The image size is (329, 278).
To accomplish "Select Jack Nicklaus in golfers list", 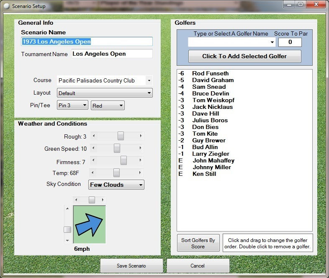I will tap(212, 107).
